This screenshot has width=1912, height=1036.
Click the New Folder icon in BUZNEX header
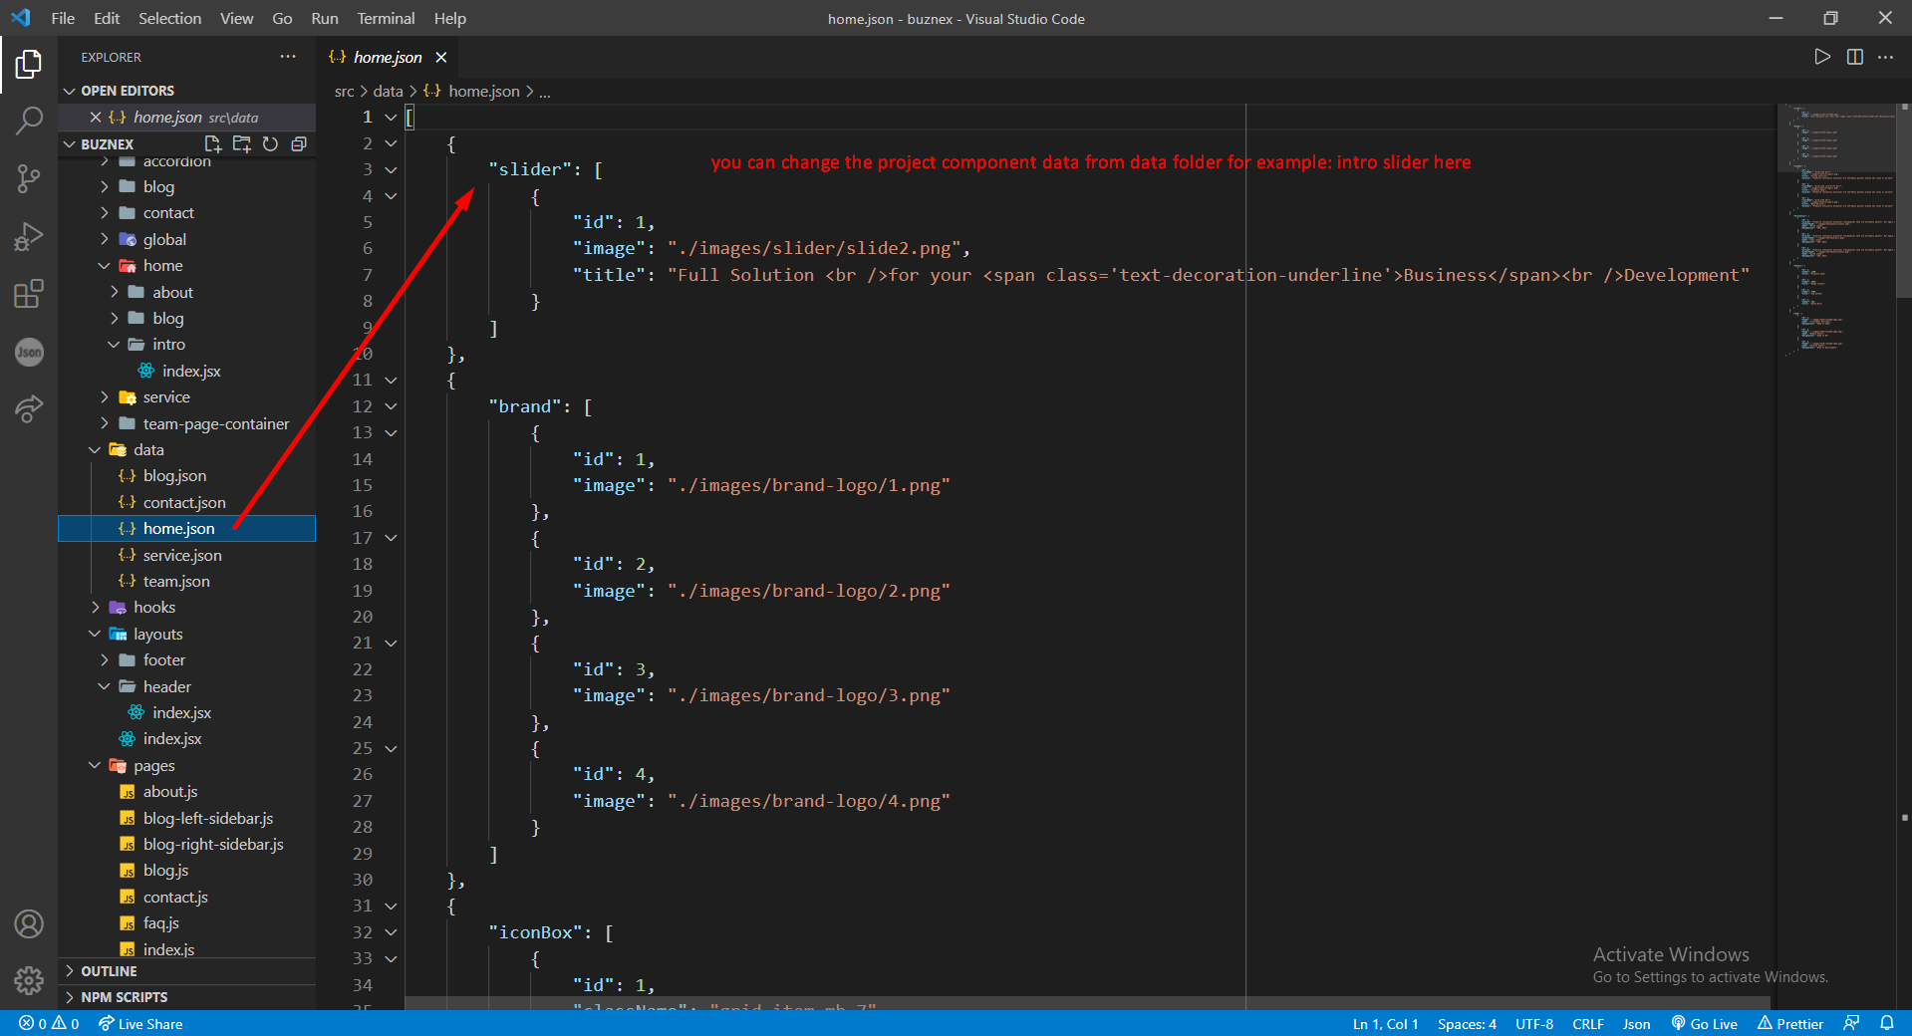pyautogui.click(x=241, y=144)
